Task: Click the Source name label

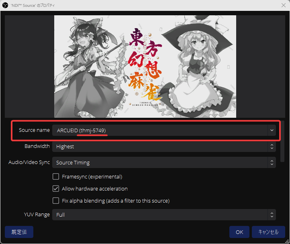Action: pyautogui.click(x=34, y=130)
